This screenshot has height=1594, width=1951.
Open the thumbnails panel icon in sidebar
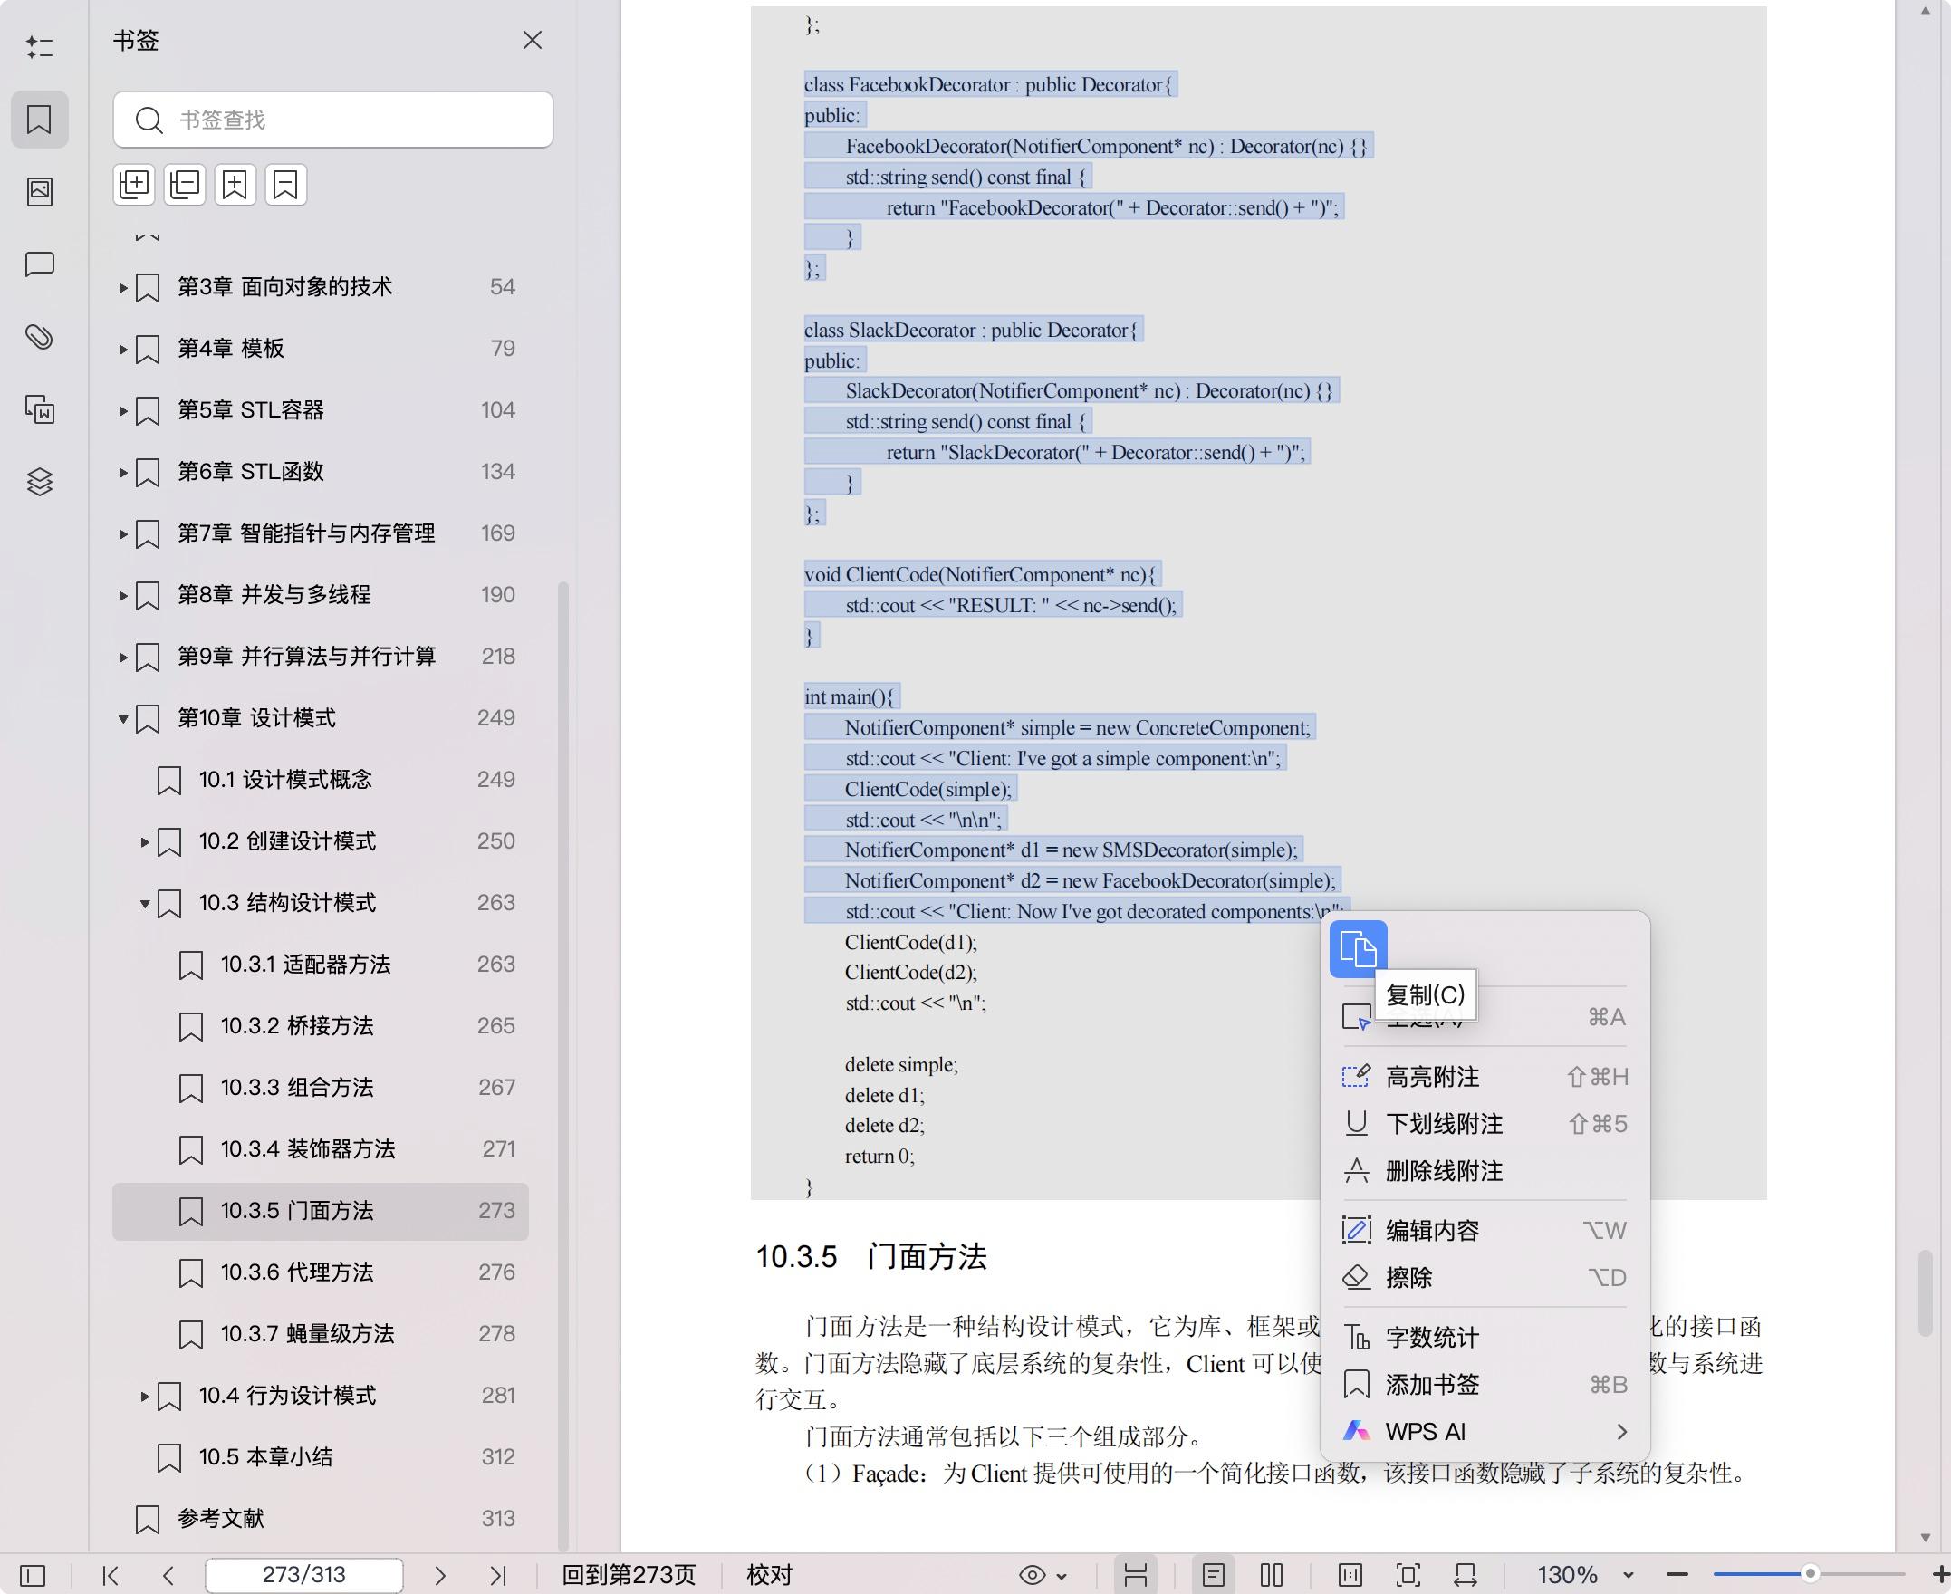tap(40, 191)
